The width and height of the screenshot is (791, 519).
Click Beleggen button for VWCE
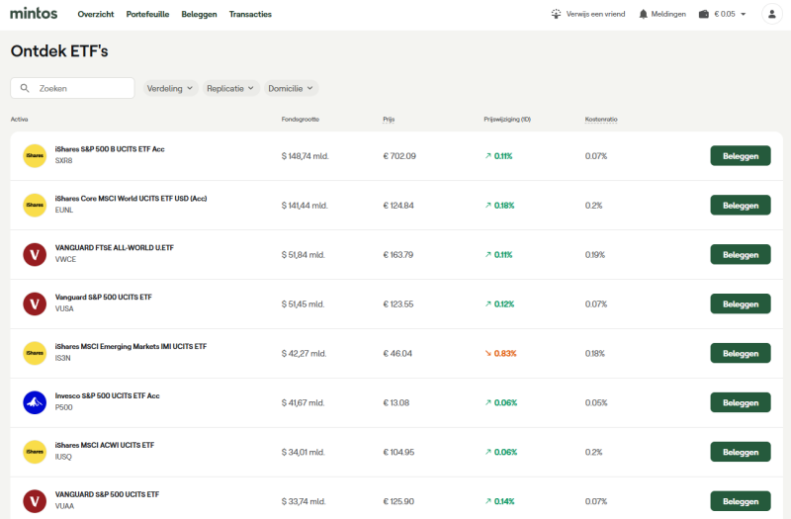click(x=741, y=255)
